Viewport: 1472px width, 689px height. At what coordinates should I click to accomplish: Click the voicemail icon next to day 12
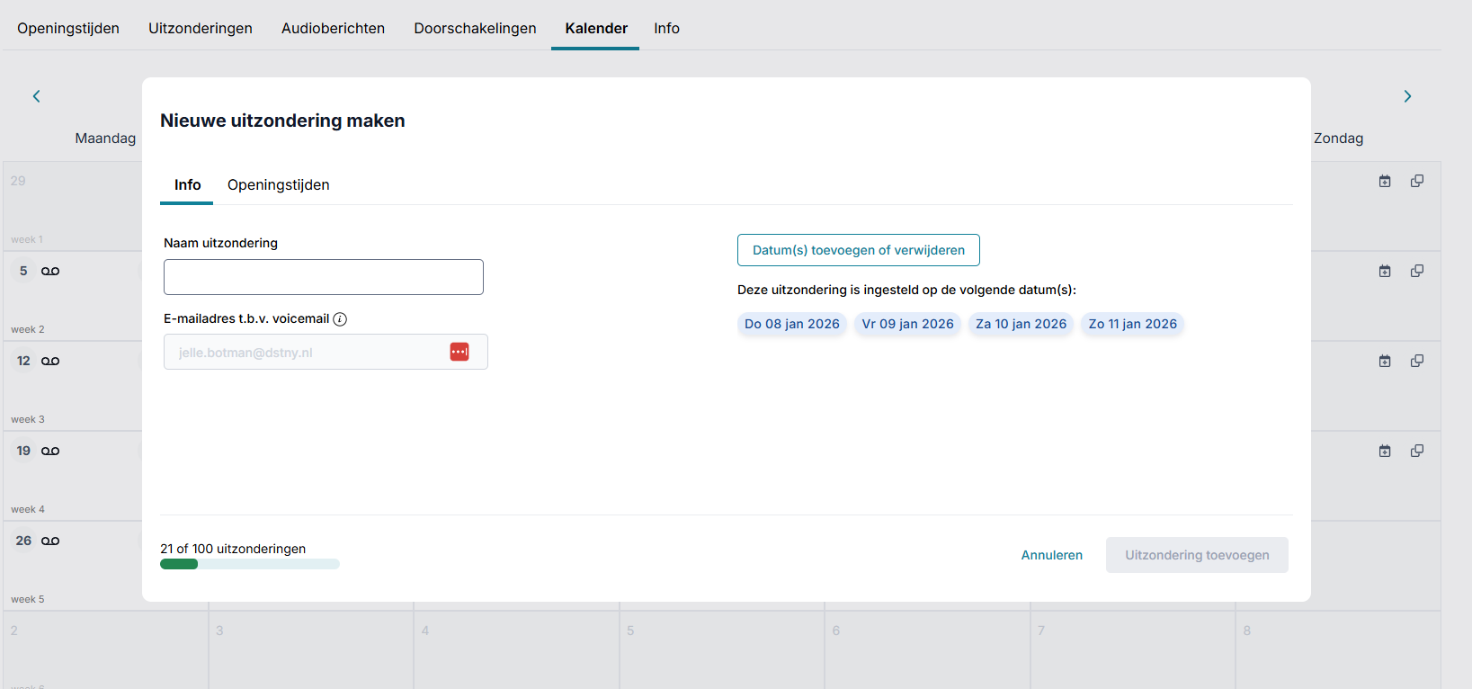tap(50, 361)
